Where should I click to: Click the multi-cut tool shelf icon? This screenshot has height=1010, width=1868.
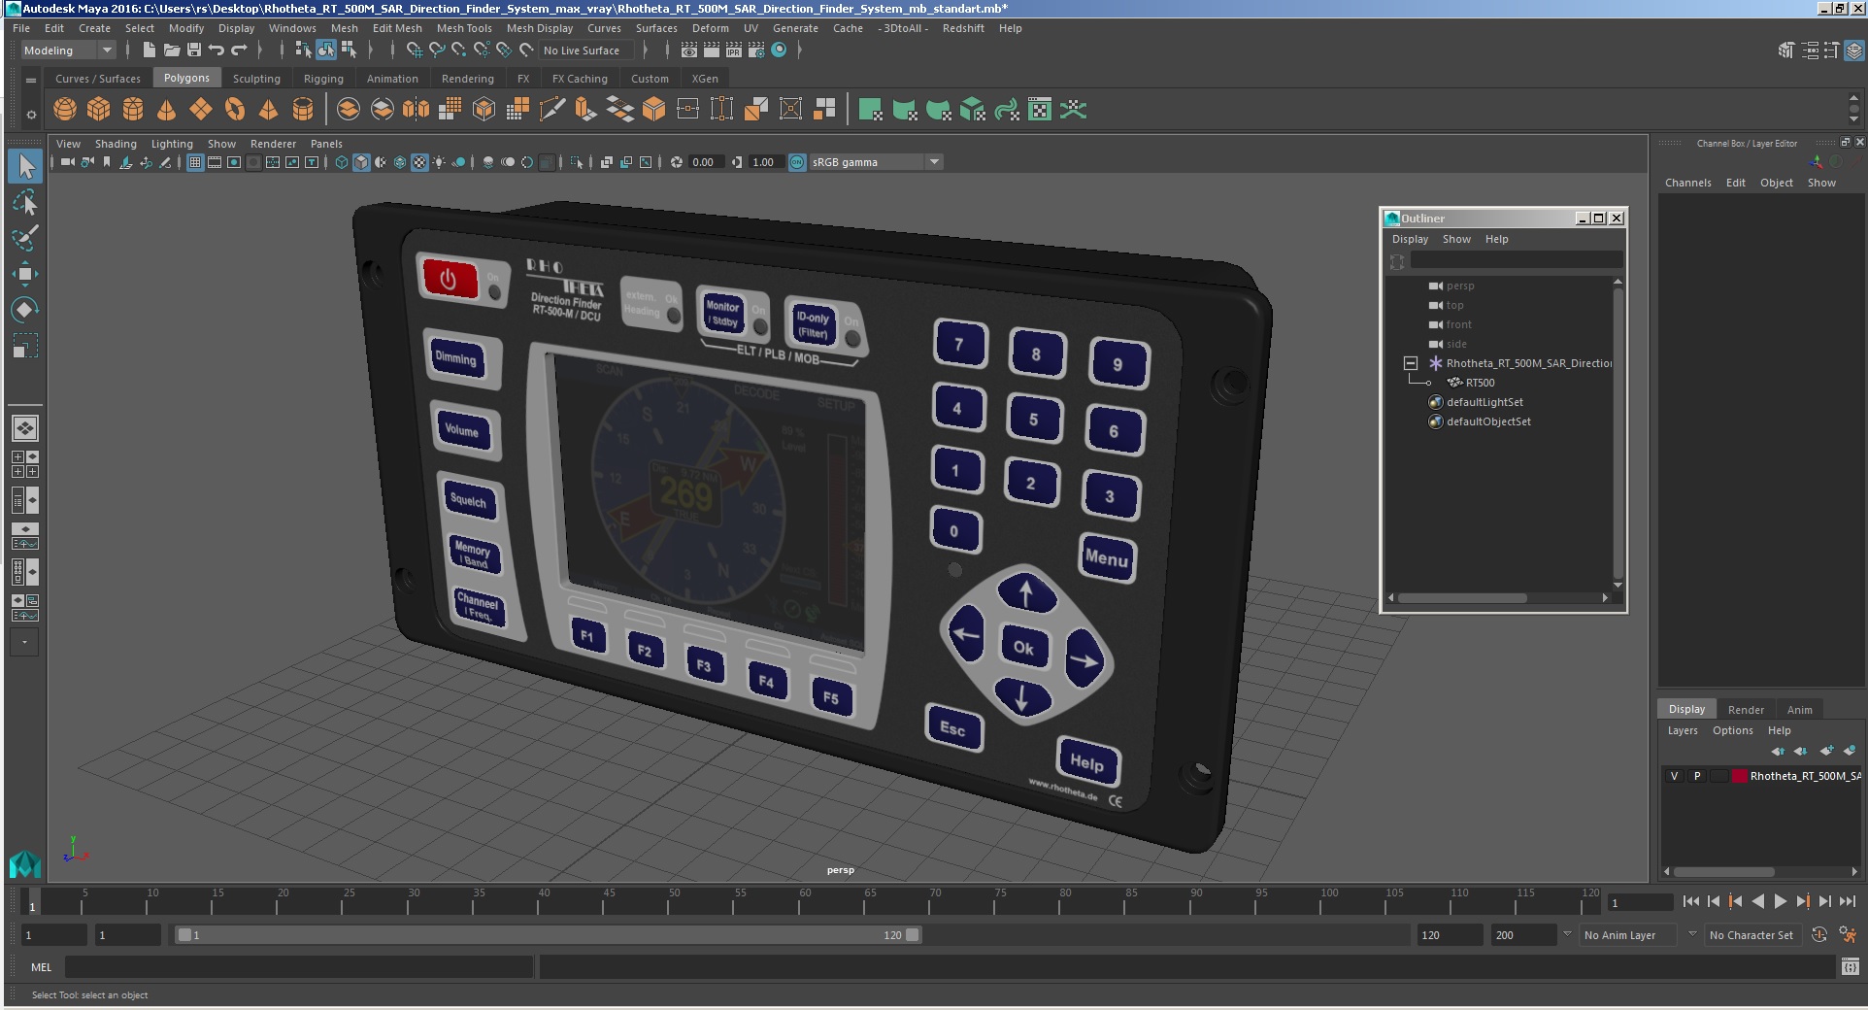coord(552,110)
